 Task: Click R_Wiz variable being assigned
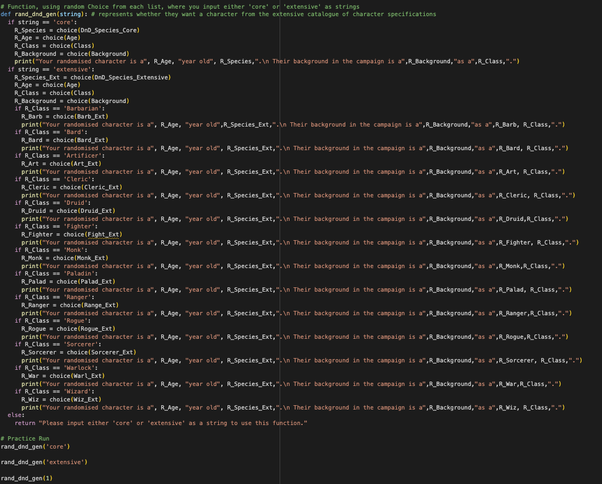coord(30,400)
